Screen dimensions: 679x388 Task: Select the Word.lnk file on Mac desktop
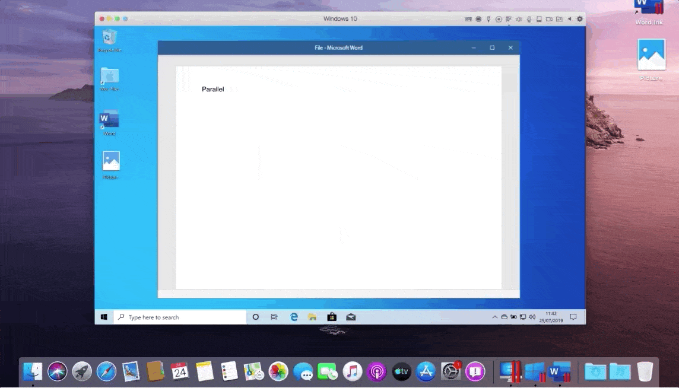point(649,12)
